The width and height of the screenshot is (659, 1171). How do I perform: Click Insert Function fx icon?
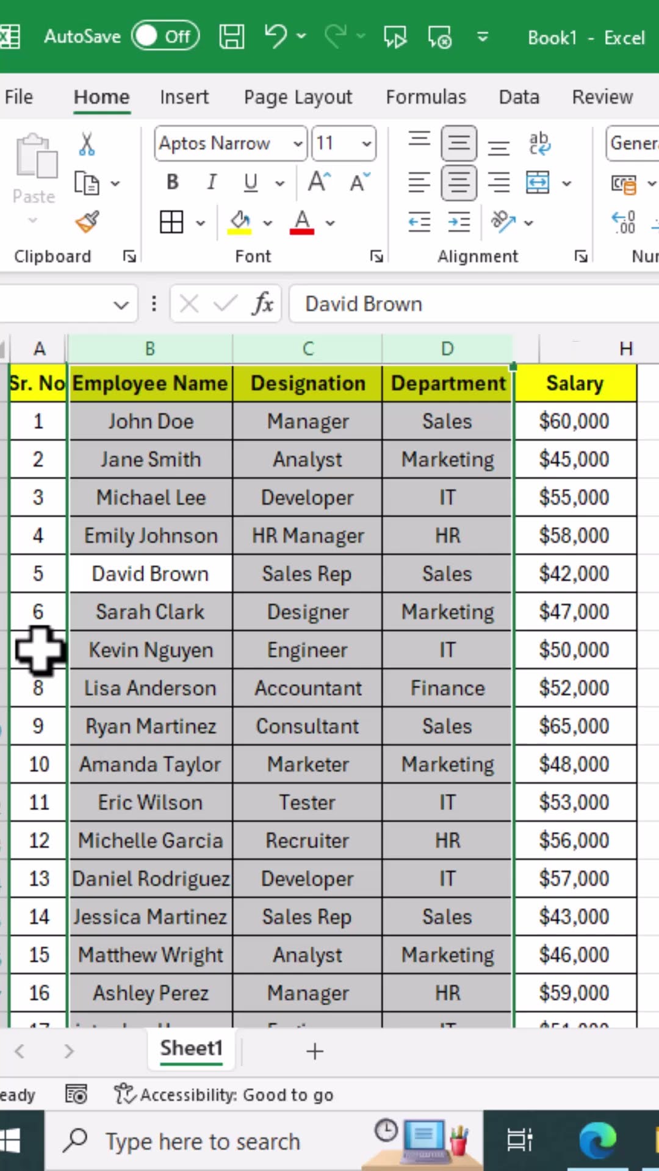pyautogui.click(x=262, y=303)
